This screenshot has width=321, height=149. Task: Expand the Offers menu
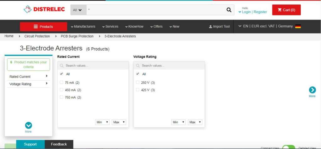click(156, 26)
